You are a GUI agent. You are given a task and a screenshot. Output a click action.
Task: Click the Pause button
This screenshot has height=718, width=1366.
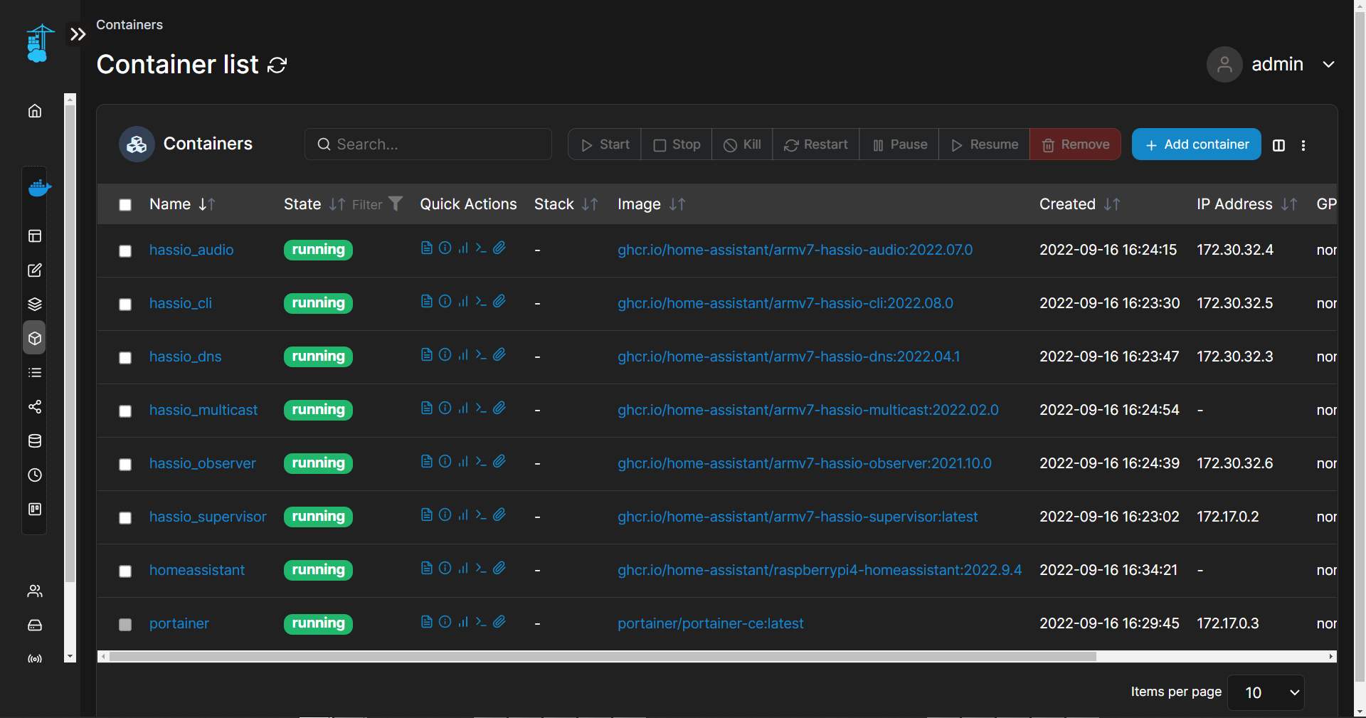[899, 144]
